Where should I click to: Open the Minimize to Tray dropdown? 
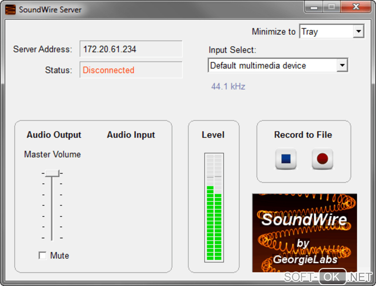click(332, 31)
